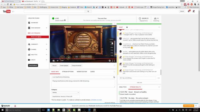Image resolution: width=200 pixels, height=112 pixels.
Task: Click the Change thumbnail button
Action: pyautogui.click(x=76, y=66)
